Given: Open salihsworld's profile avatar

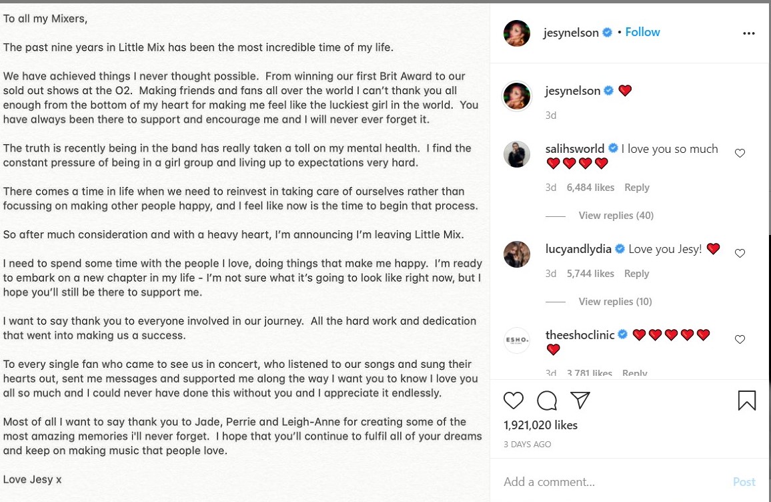Looking at the screenshot, I should pyautogui.click(x=517, y=154).
